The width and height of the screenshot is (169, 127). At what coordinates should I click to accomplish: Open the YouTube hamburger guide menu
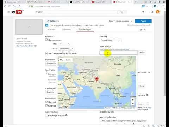(x=8, y=12)
